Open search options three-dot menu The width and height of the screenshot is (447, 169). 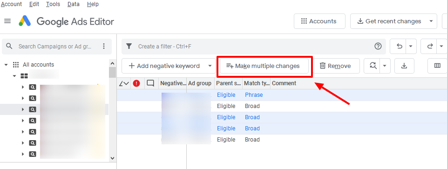(x=104, y=46)
